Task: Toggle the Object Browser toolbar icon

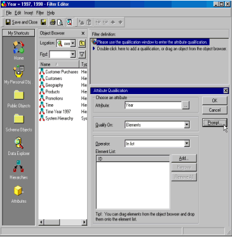Action: pos(69,22)
